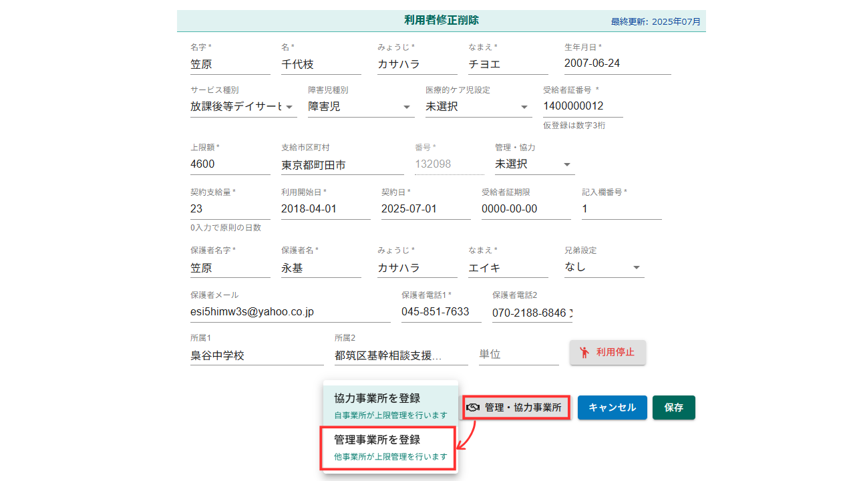Focus the 所属1 school field
The height and width of the screenshot is (481, 855).
tap(256, 355)
